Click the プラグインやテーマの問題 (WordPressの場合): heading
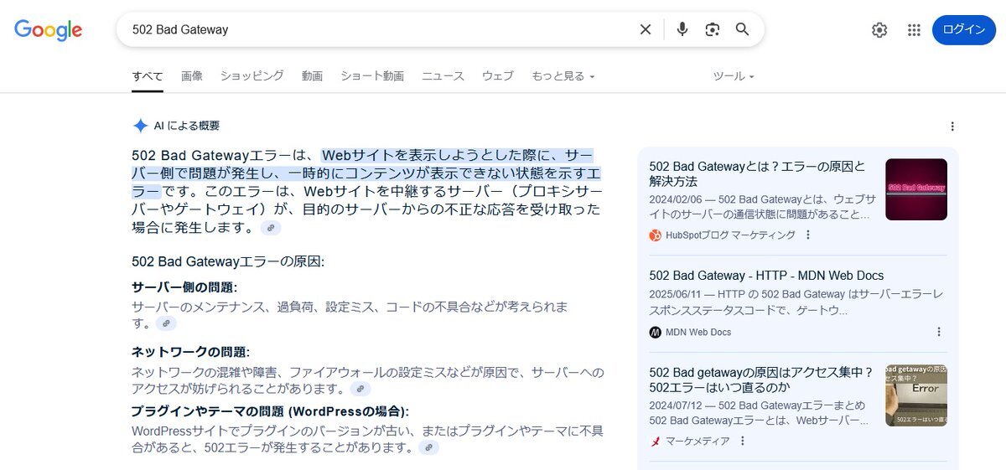The width and height of the screenshot is (1006, 470). pos(270,411)
